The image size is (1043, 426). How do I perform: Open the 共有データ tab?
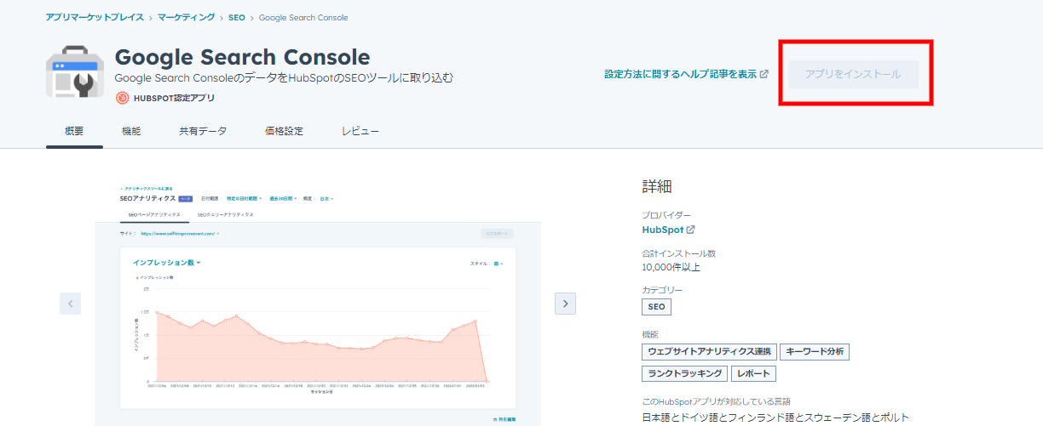pos(203,131)
